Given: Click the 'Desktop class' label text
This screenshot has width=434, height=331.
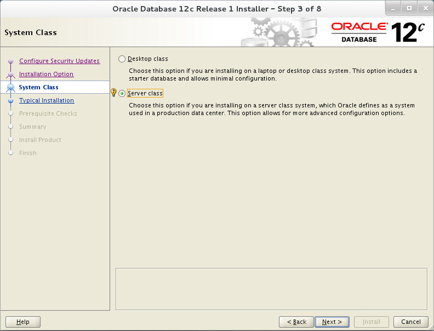Looking at the screenshot, I should [148, 59].
